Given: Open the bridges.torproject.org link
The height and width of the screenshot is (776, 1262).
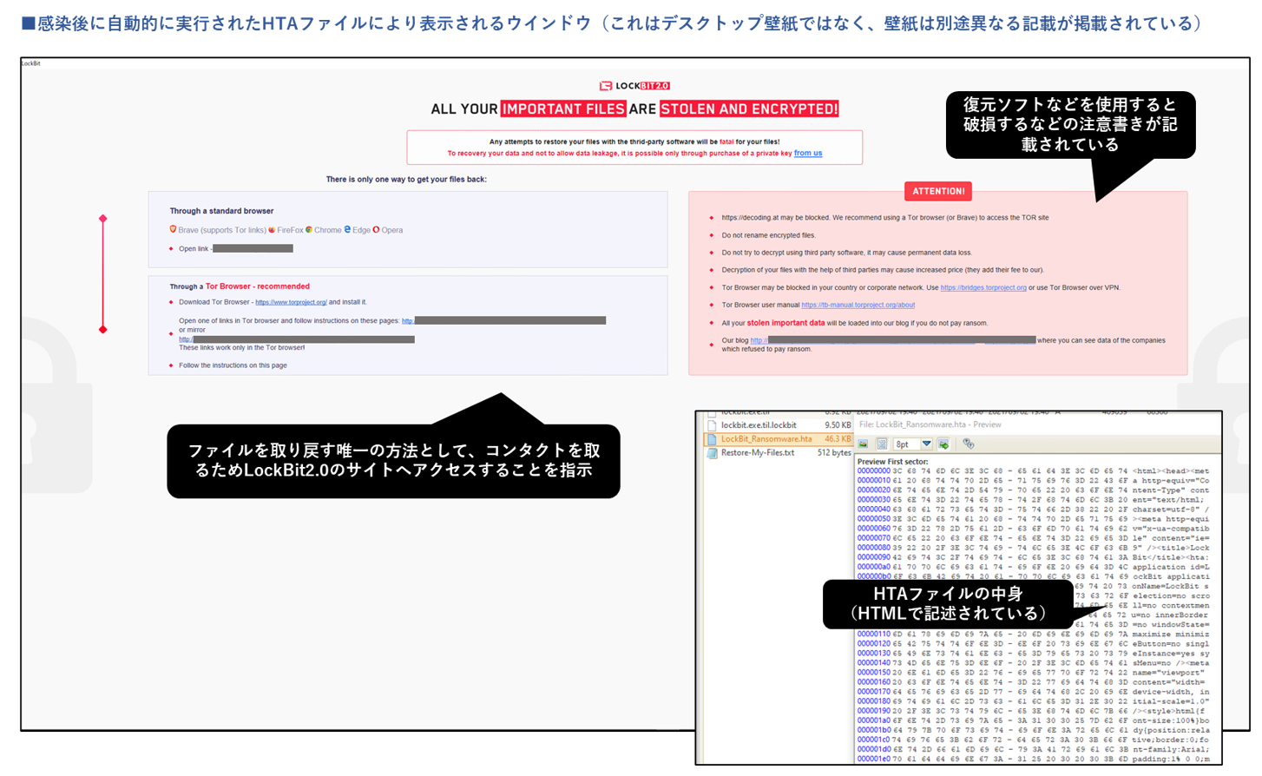Looking at the screenshot, I should click(983, 288).
